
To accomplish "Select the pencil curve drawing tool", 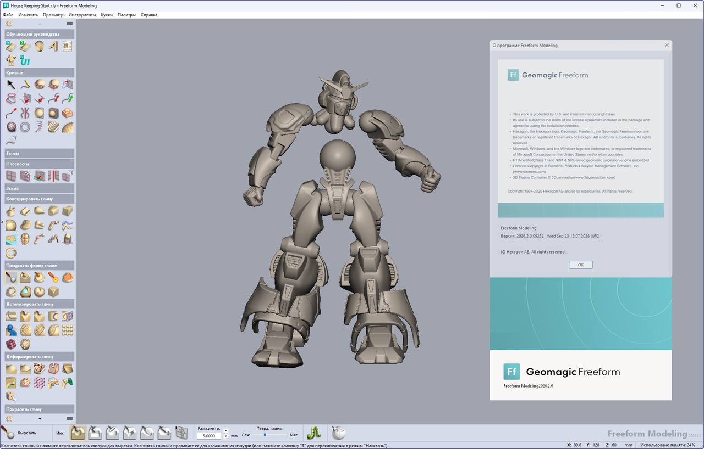I will pos(25,85).
